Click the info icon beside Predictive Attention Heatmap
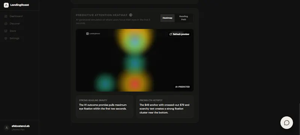Screen dimensions: 300x135 tap(130, 15)
